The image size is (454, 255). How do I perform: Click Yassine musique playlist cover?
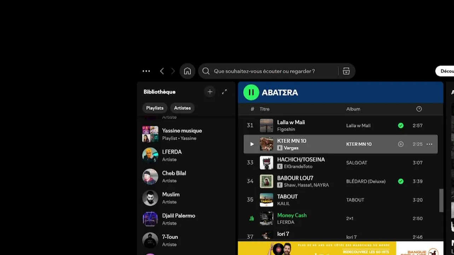point(150,134)
